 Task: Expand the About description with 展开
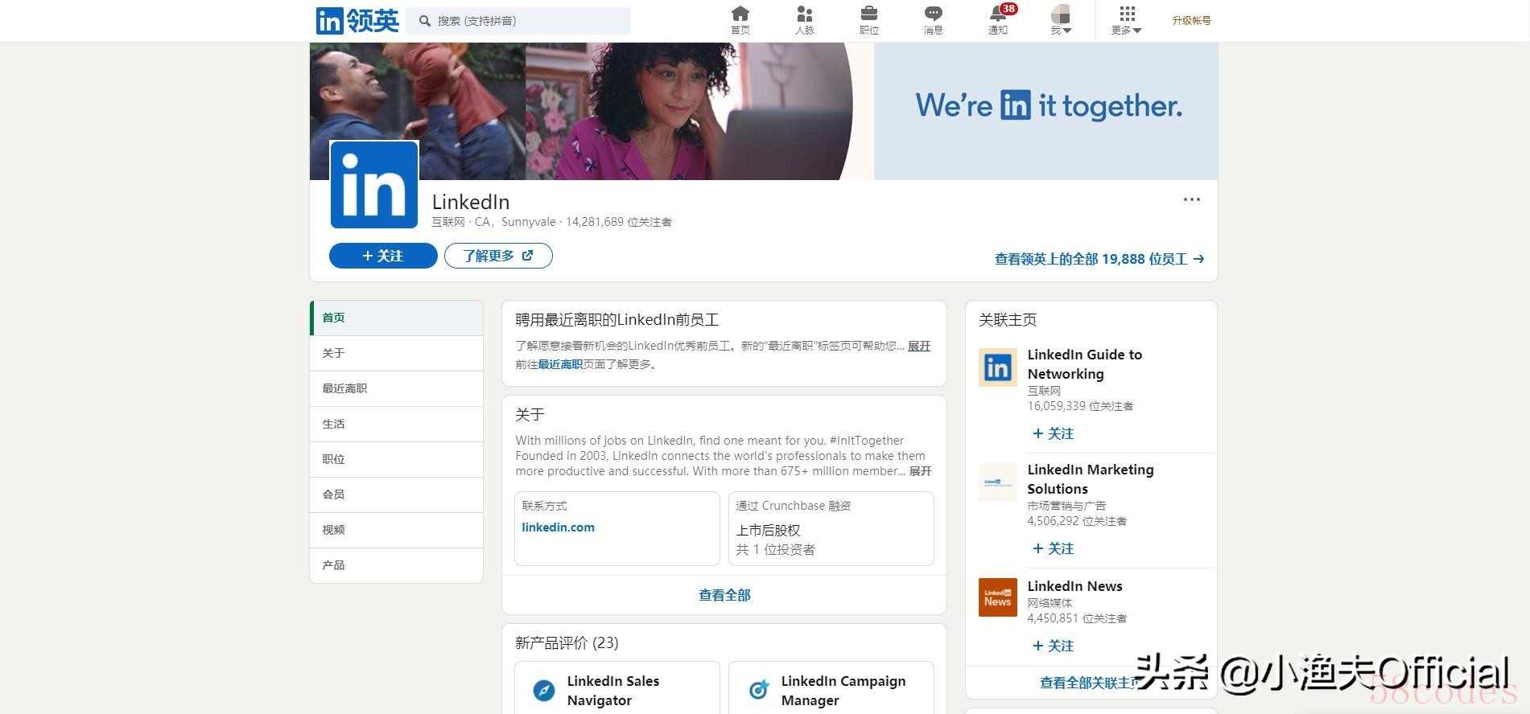921,471
